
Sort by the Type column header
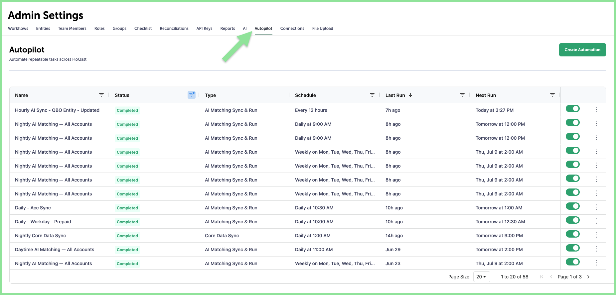click(x=210, y=95)
